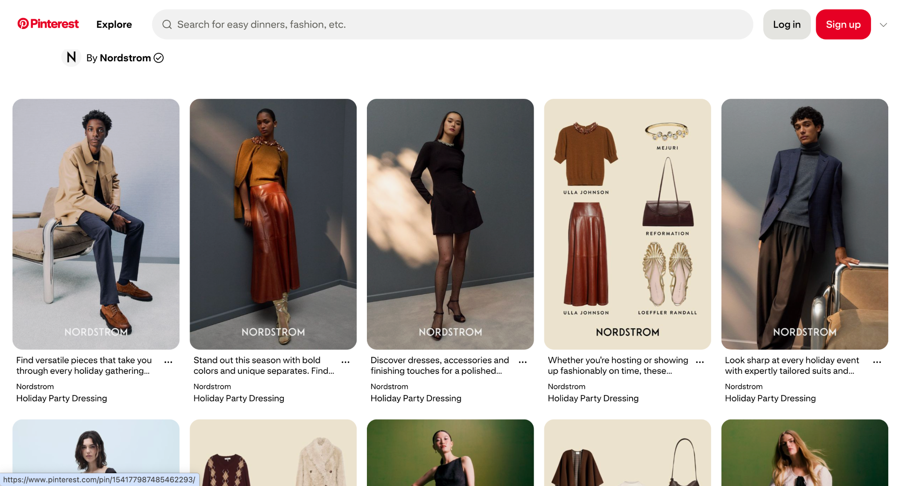
Task: Open more options for dresses accessories pin
Action: [x=523, y=362]
